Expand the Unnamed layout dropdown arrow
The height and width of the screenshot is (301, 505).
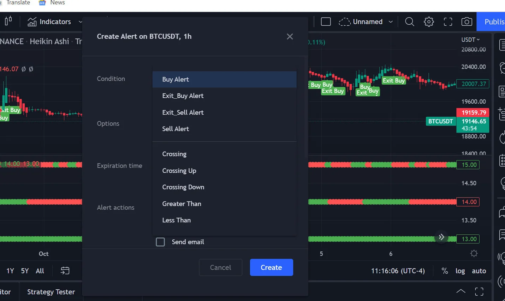tap(391, 22)
